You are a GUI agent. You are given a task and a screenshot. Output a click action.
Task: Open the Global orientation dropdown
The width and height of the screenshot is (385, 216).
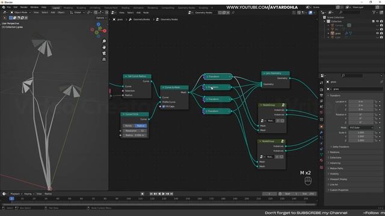tap(78, 12)
